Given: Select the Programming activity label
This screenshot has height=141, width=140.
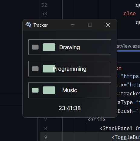Looking at the screenshot, I should (70, 69).
